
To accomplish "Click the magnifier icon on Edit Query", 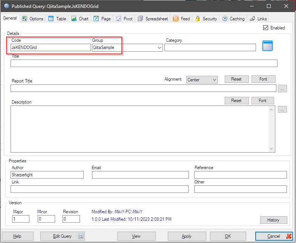I will coord(81,236).
